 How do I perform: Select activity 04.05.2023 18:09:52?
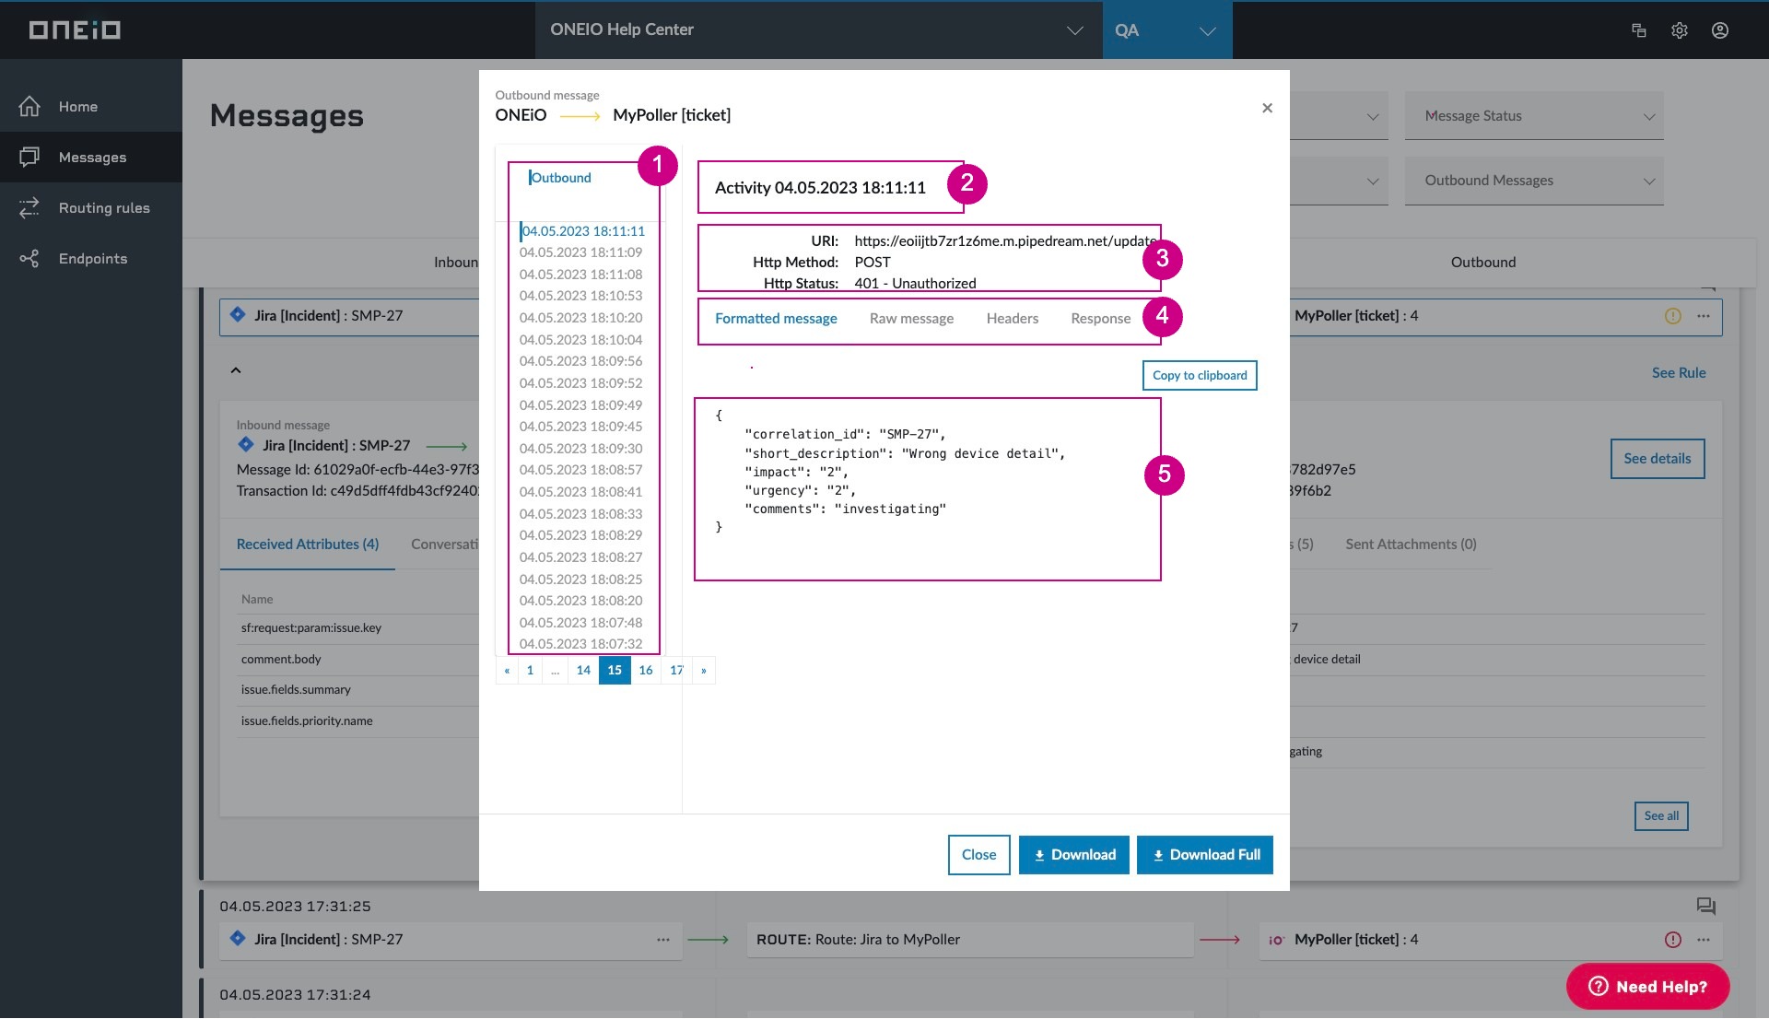580,383
